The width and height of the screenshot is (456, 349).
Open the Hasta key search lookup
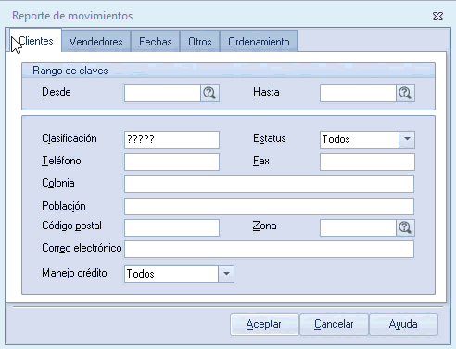pos(405,93)
